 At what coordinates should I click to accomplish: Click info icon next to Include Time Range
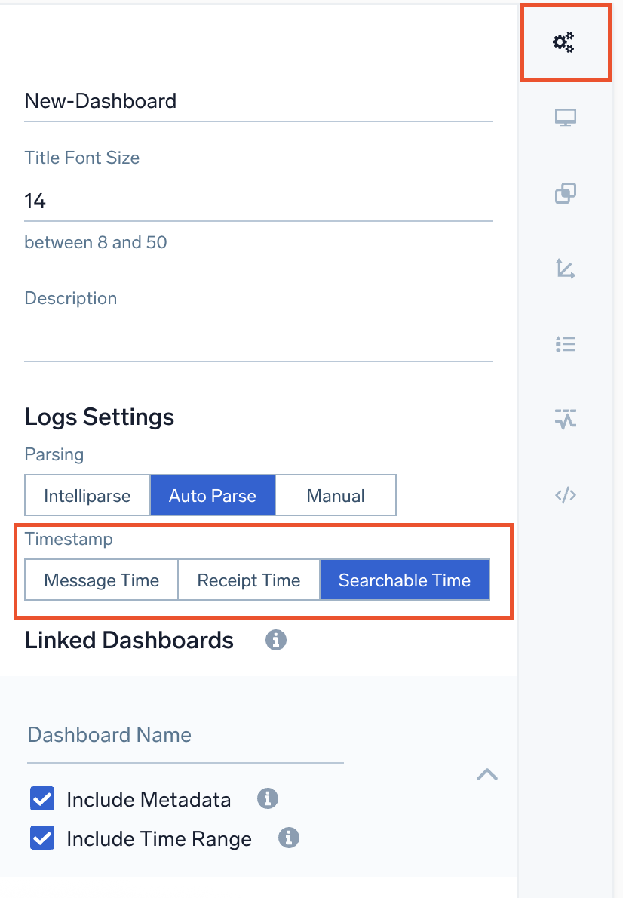click(x=289, y=838)
